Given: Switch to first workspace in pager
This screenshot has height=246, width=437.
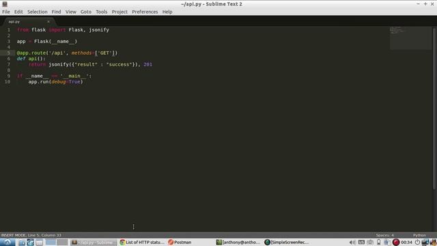Looking at the screenshot, I should (51, 243).
